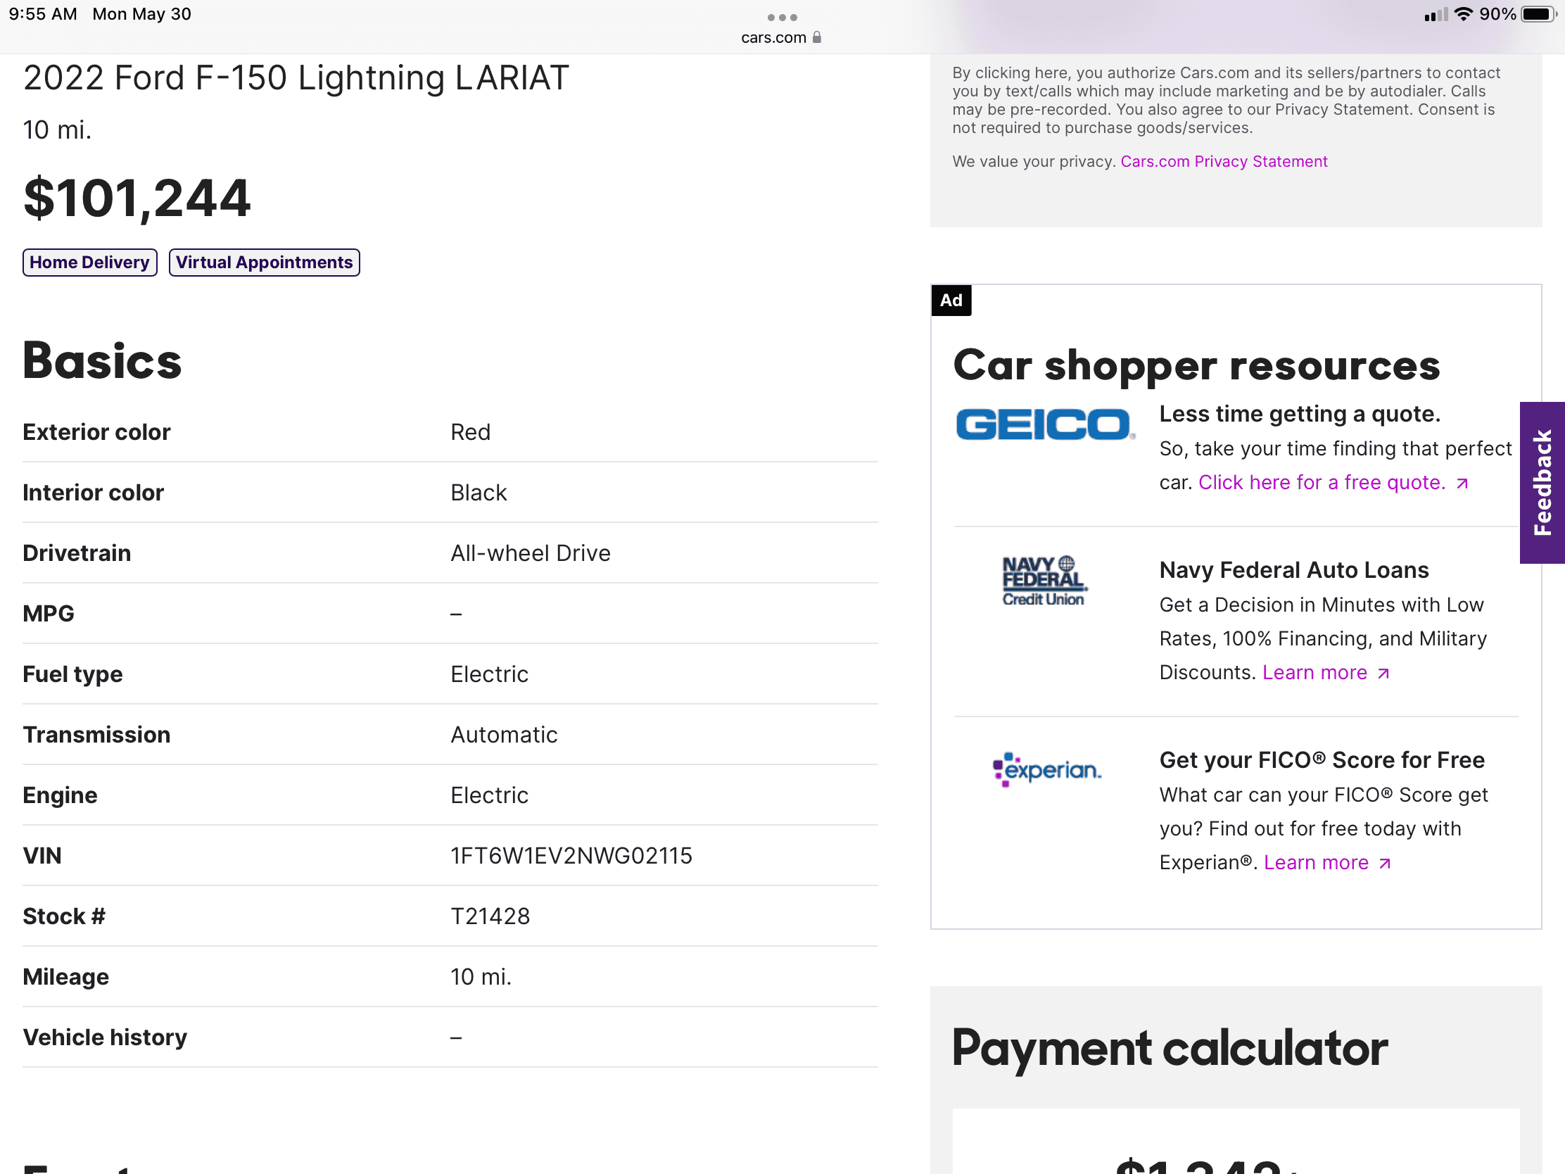Click the $101,244 price
Image resolution: width=1565 pixels, height=1174 pixels.
pyautogui.click(x=137, y=199)
